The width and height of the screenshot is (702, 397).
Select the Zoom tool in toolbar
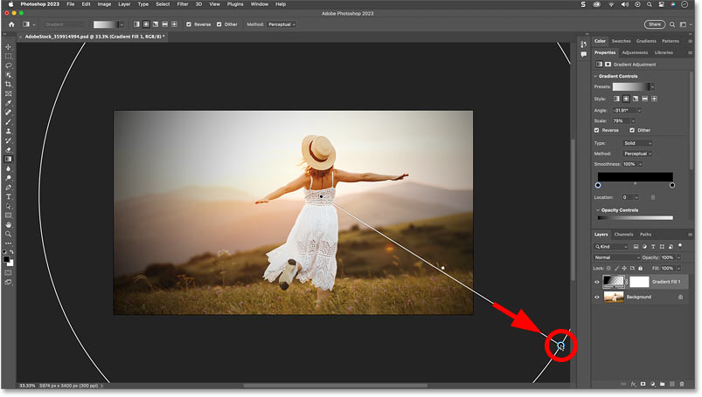8,234
